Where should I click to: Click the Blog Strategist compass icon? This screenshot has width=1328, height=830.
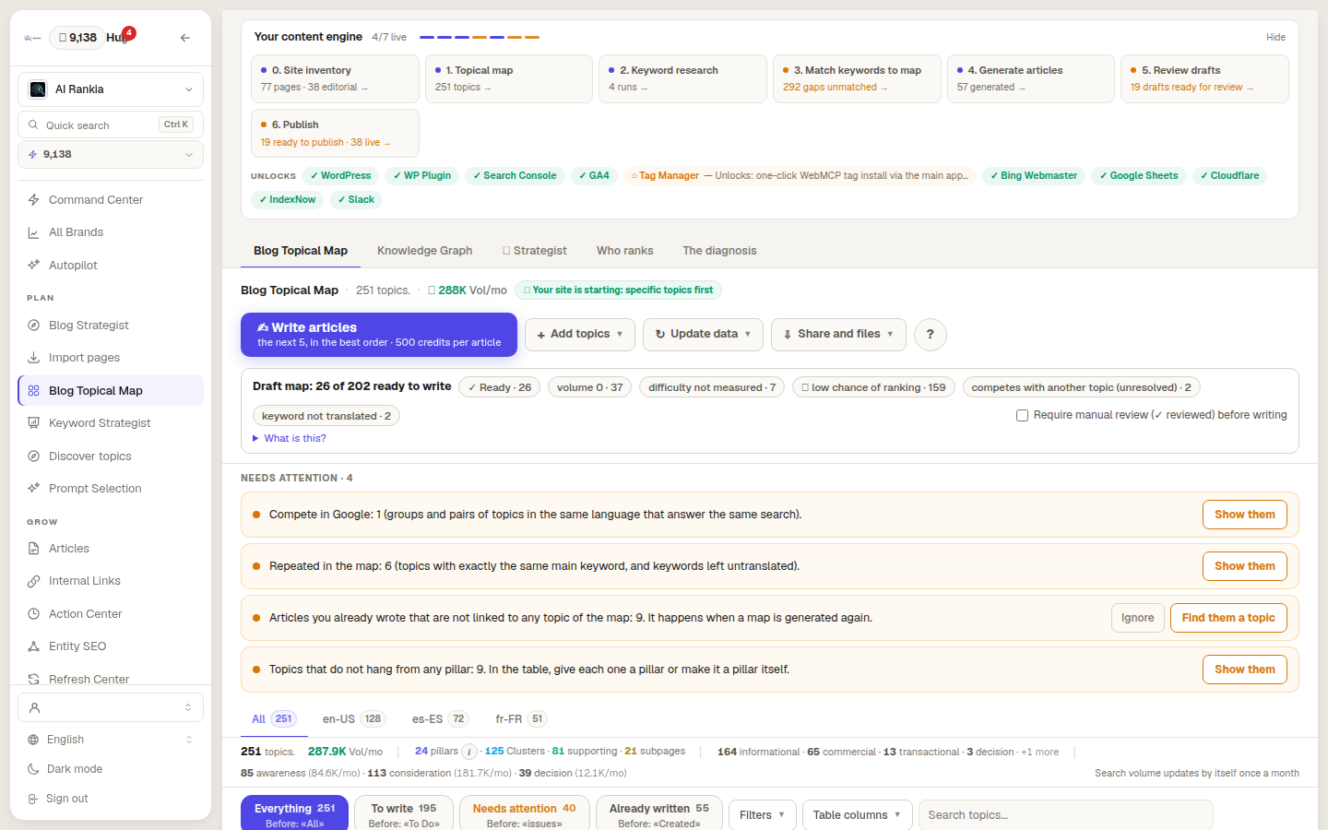(x=33, y=326)
